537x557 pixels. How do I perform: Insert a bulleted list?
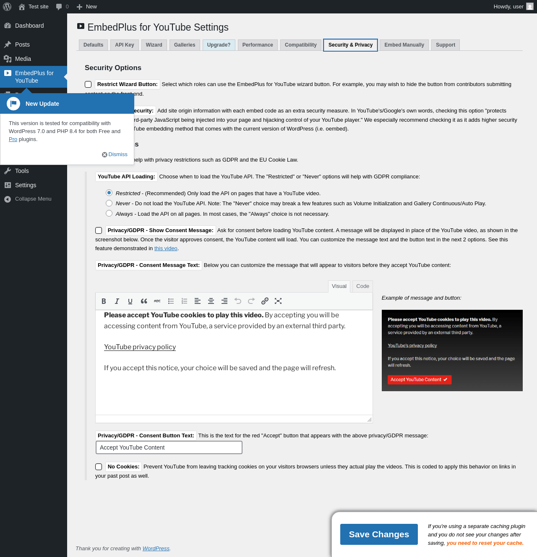(171, 301)
